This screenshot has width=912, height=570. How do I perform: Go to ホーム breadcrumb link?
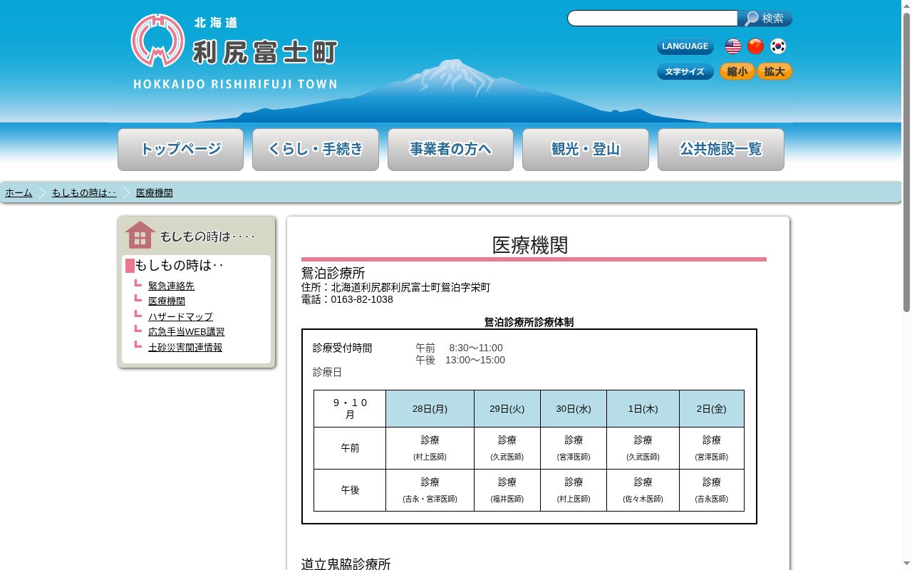click(x=19, y=193)
